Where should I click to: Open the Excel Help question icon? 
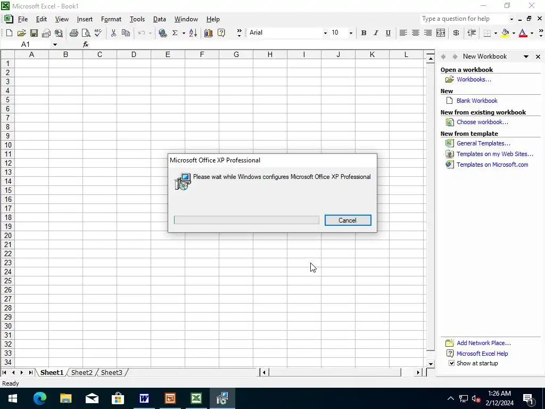tap(221, 33)
